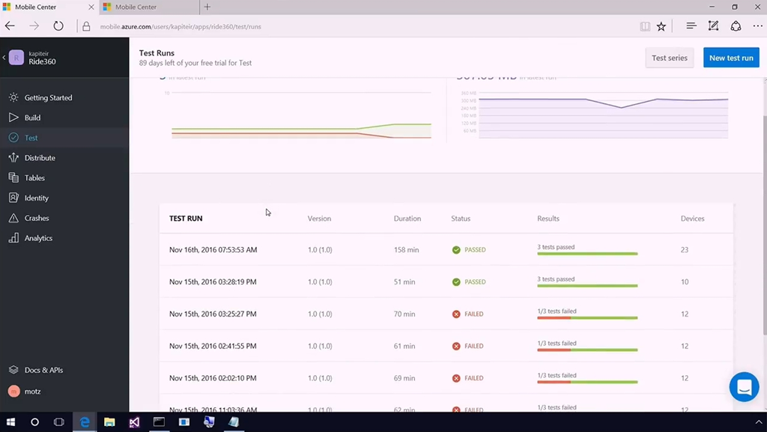The height and width of the screenshot is (432, 767).
Task: Switch to the second Mobile Center tab
Action: pos(136,7)
